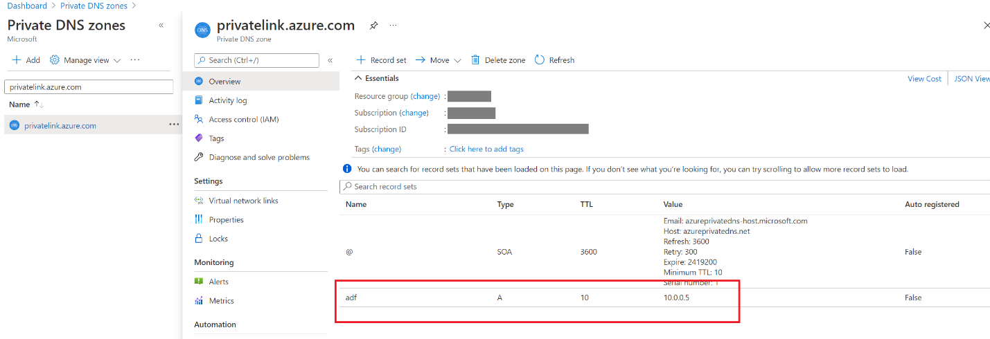This screenshot has width=990, height=339.
Task: Open the Locks settings item
Action: (x=218, y=239)
